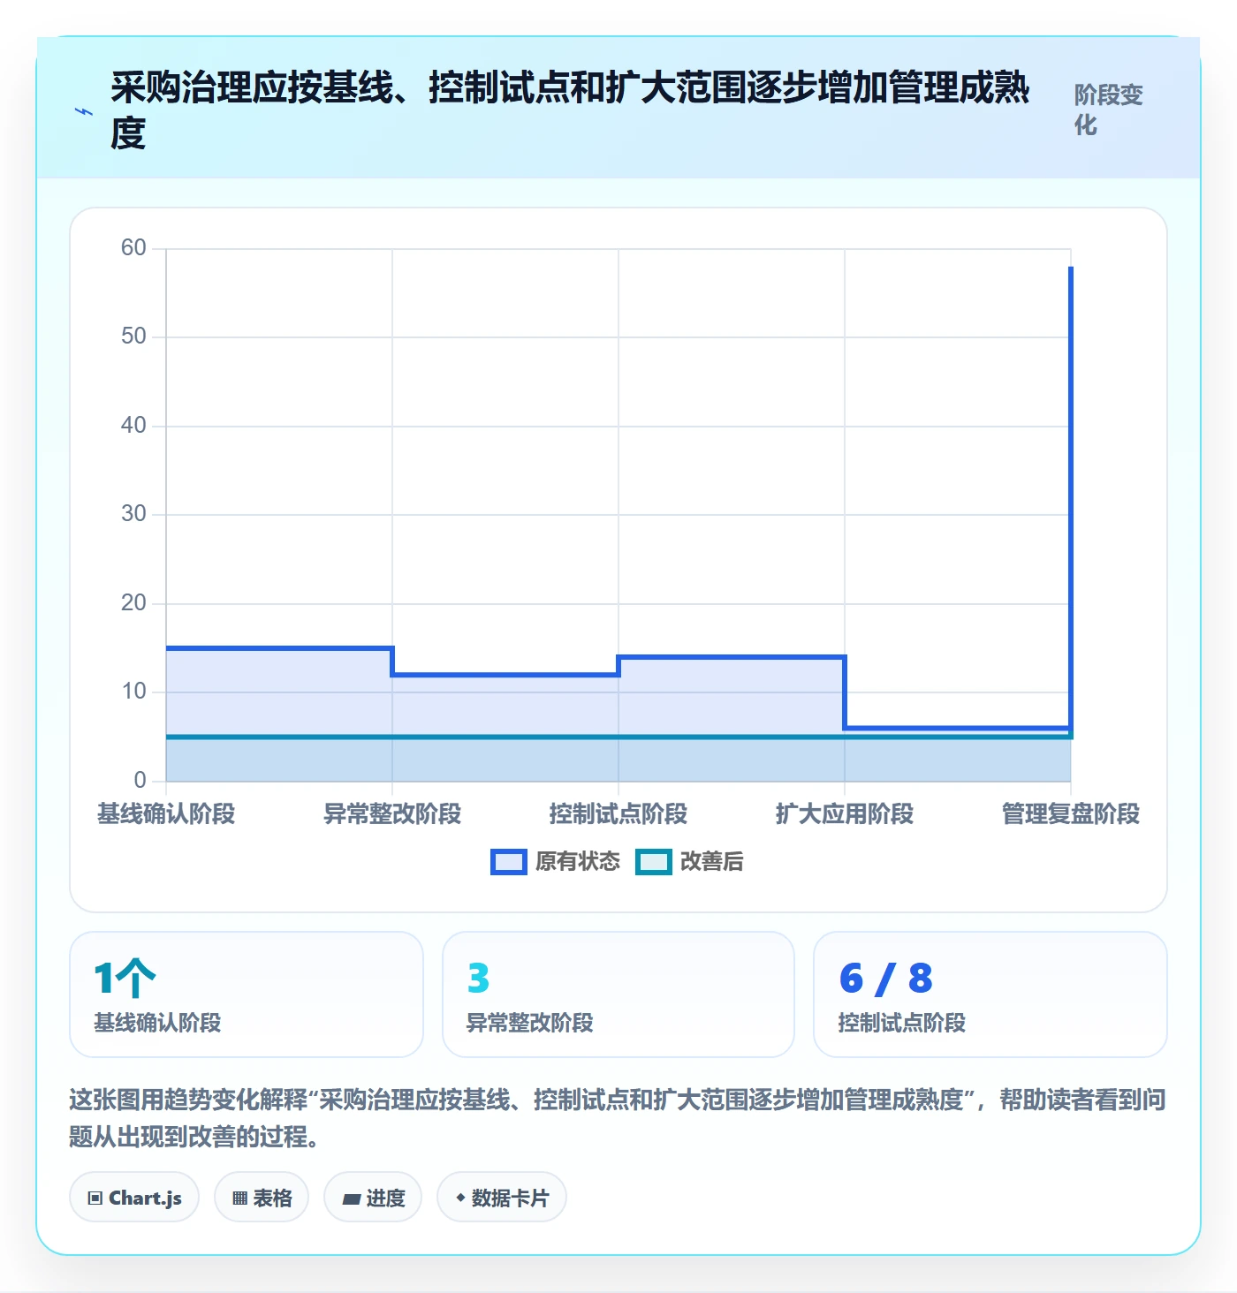Viewport: 1237px width, 1293px height.
Task: Click the description paragraph starting 这张图用趋势变化
Action: pos(618,1117)
